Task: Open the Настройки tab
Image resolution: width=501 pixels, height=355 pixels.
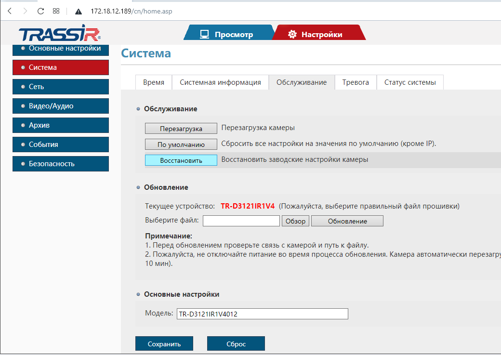Action: pyautogui.click(x=318, y=33)
